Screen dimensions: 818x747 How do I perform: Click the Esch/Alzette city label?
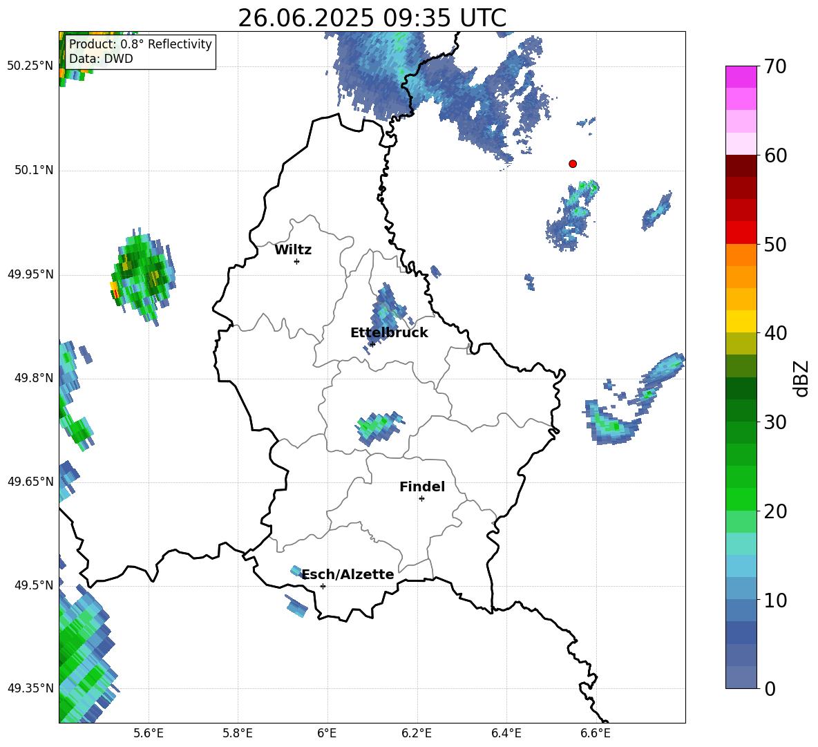click(x=348, y=574)
